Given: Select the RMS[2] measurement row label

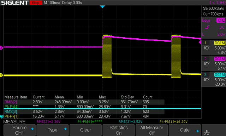Looking at the screenshot, I should 11,102.
